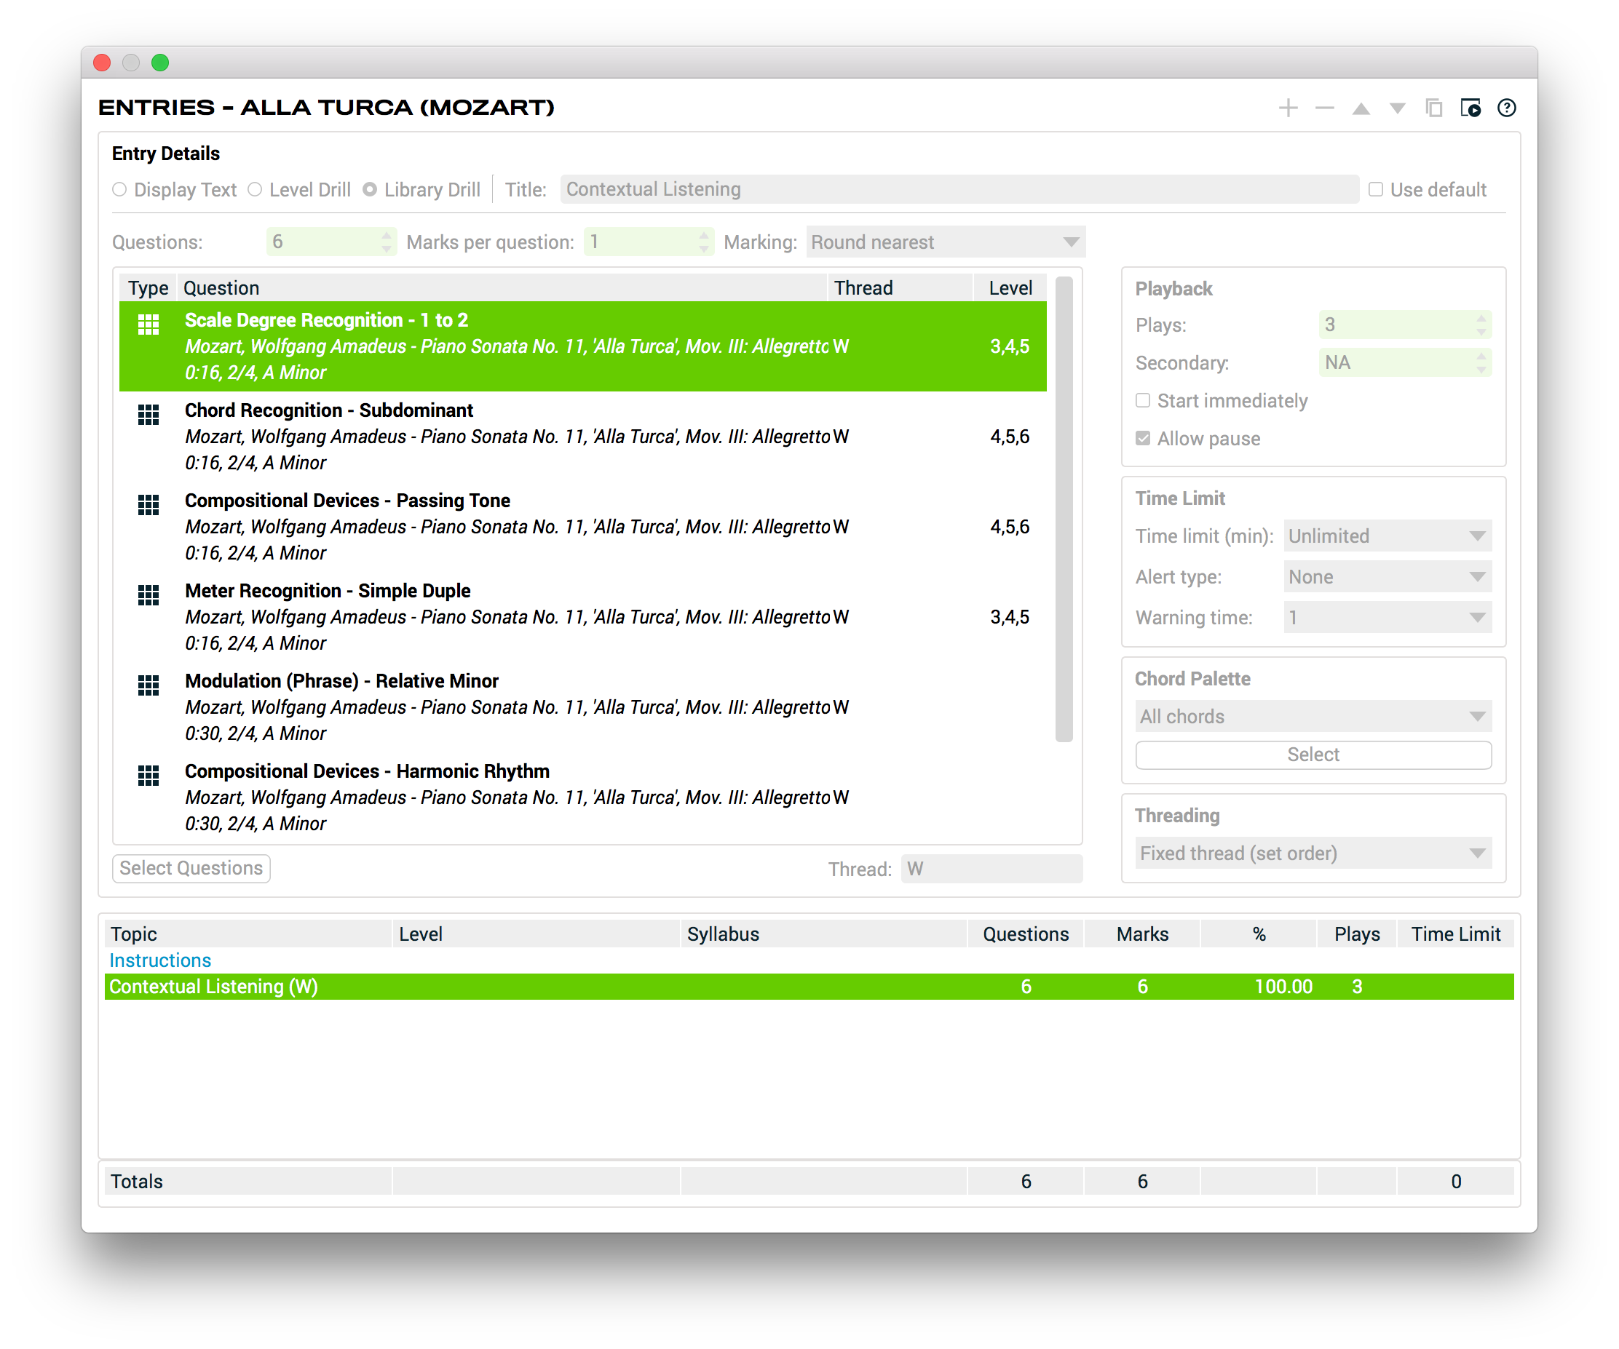The height and width of the screenshot is (1349, 1619).
Task: Open help using the question mark icon
Action: point(1507,108)
